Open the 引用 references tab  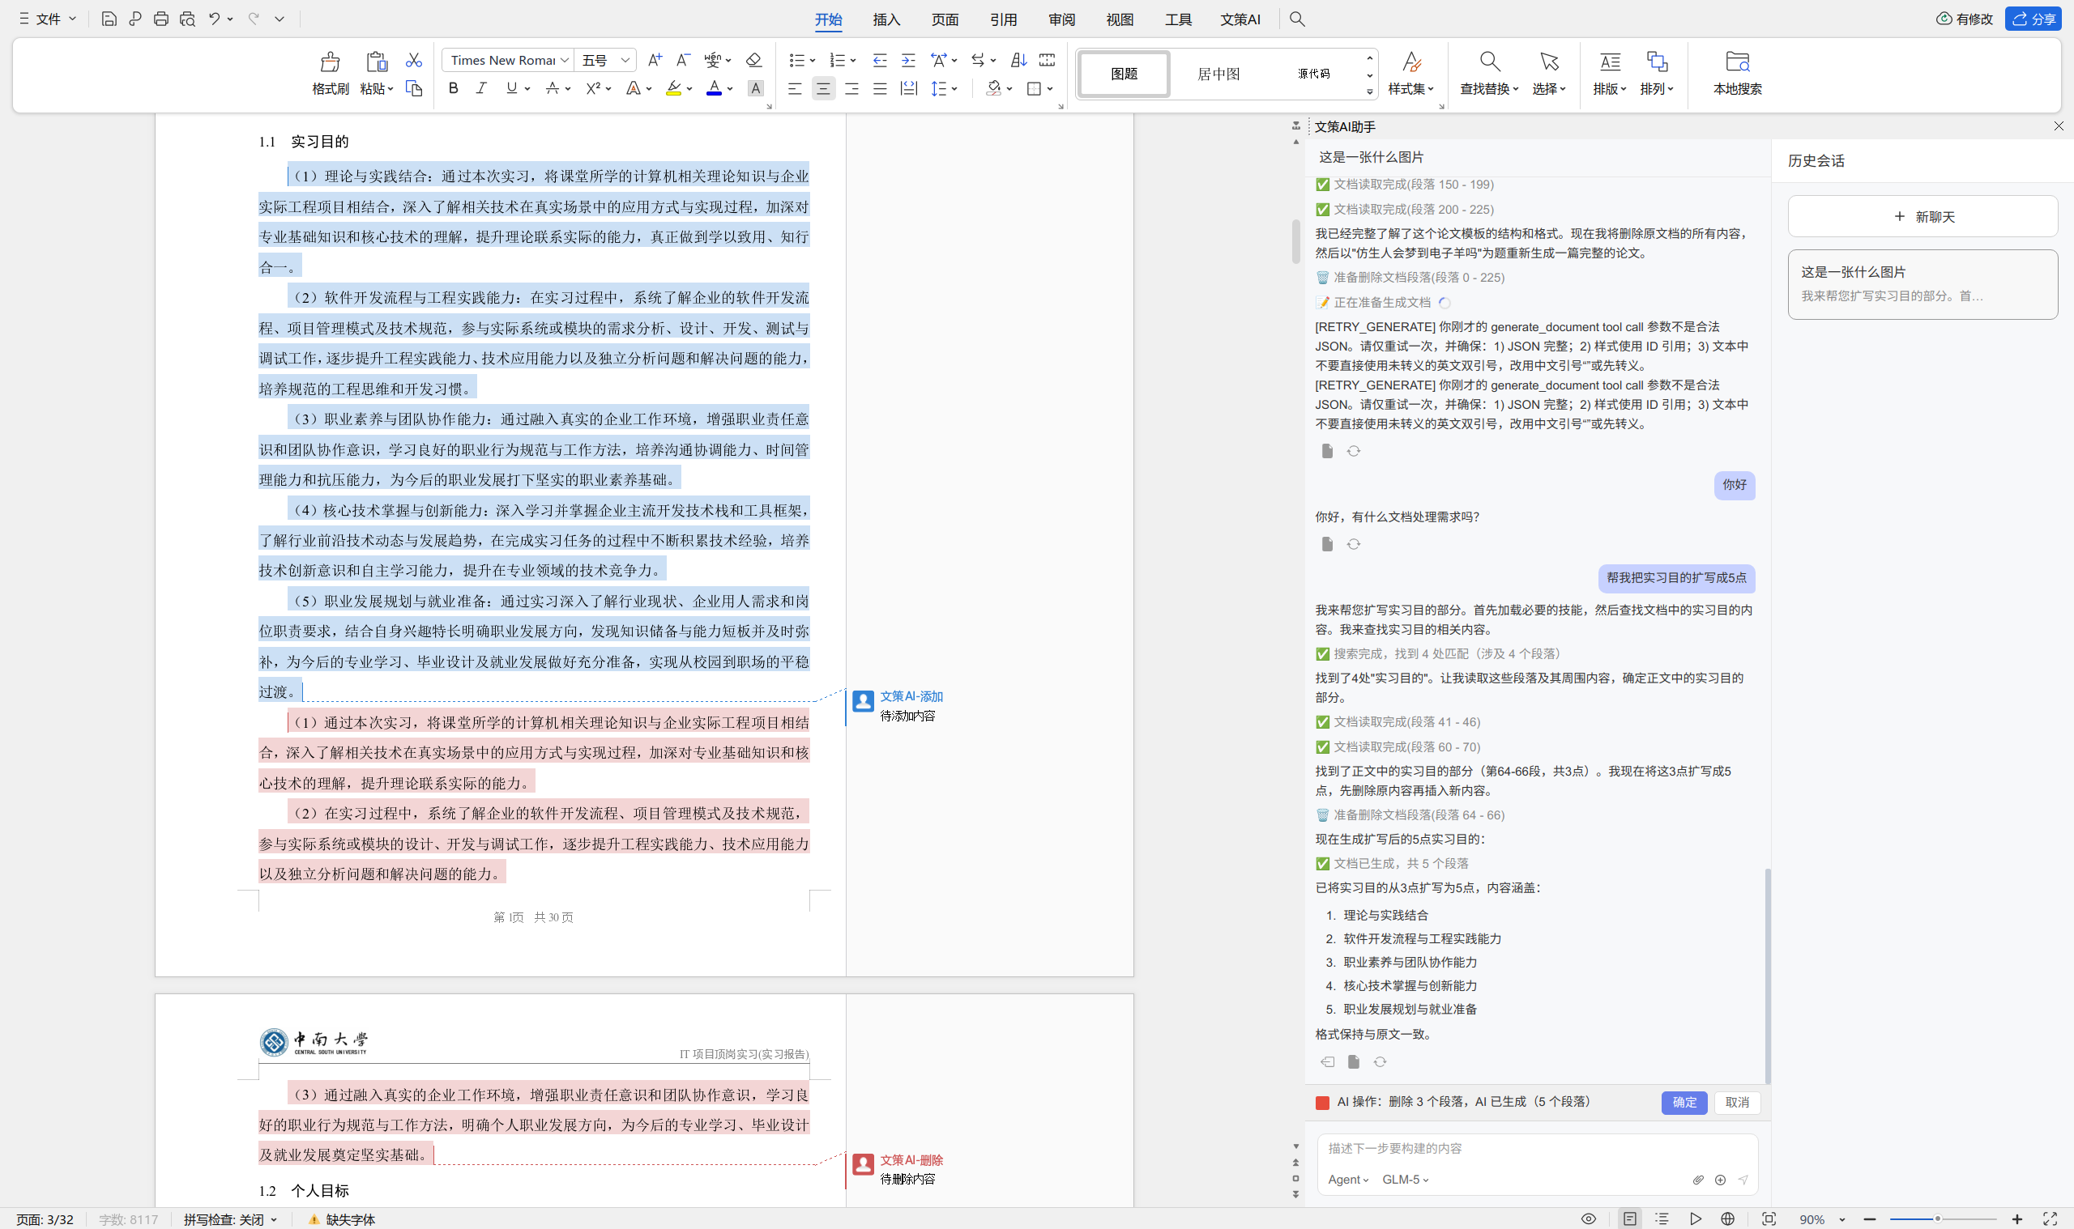[x=1004, y=19]
